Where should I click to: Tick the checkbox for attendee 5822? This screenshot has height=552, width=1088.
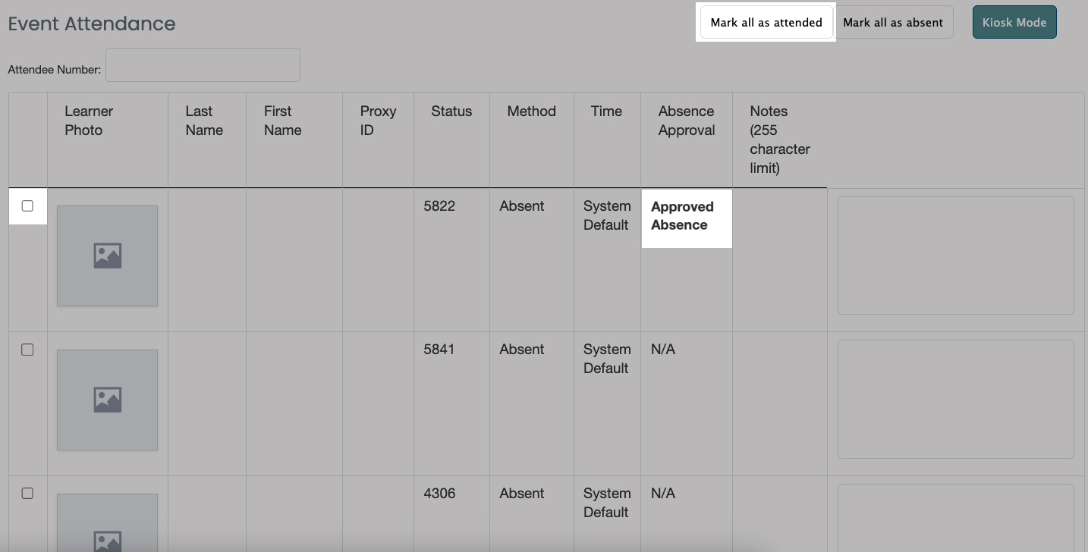[x=27, y=206]
